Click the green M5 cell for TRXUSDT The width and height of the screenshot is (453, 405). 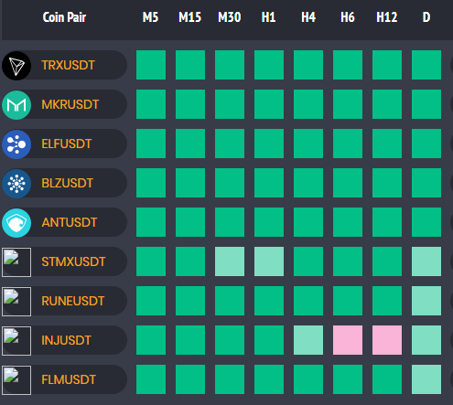[151, 65]
